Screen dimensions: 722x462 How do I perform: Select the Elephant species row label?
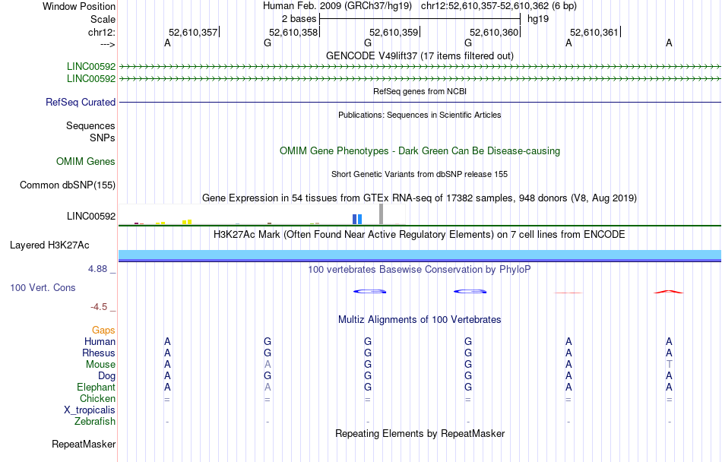(x=96, y=387)
